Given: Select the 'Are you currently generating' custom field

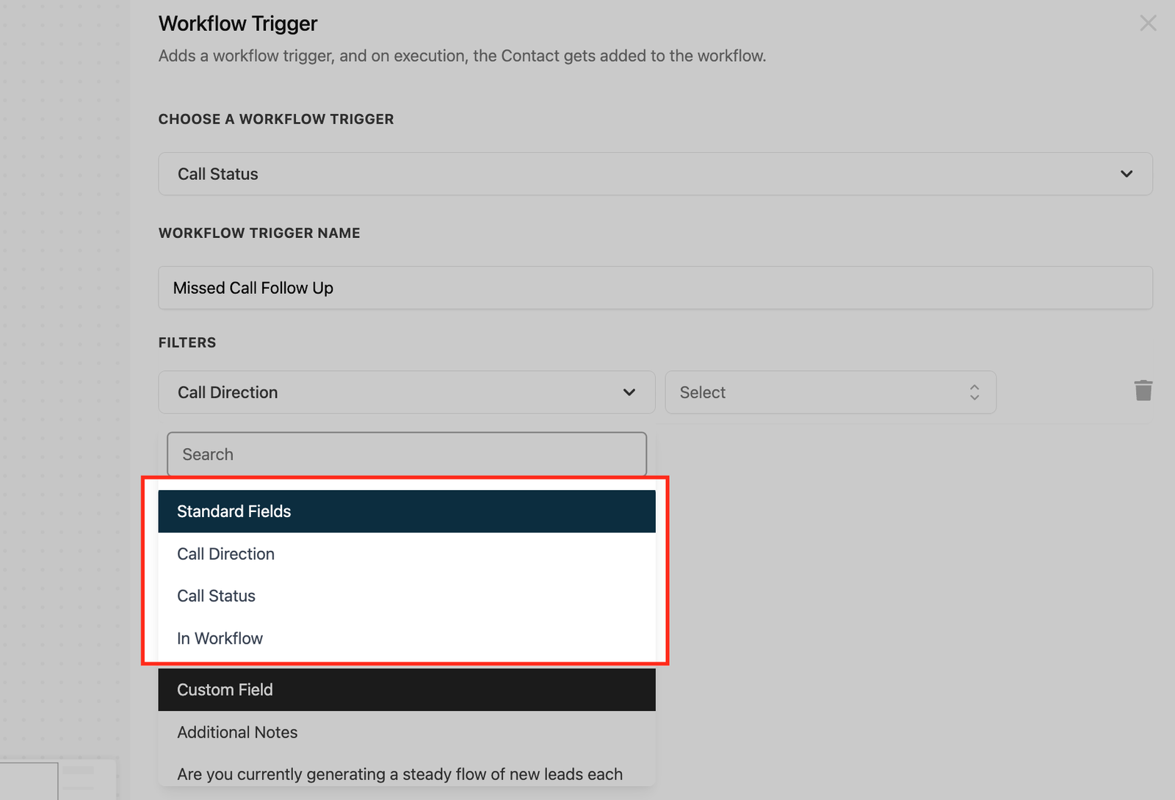Looking at the screenshot, I should pos(399,774).
